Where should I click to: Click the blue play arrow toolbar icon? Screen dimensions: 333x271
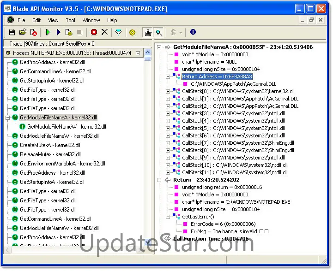pos(59,32)
